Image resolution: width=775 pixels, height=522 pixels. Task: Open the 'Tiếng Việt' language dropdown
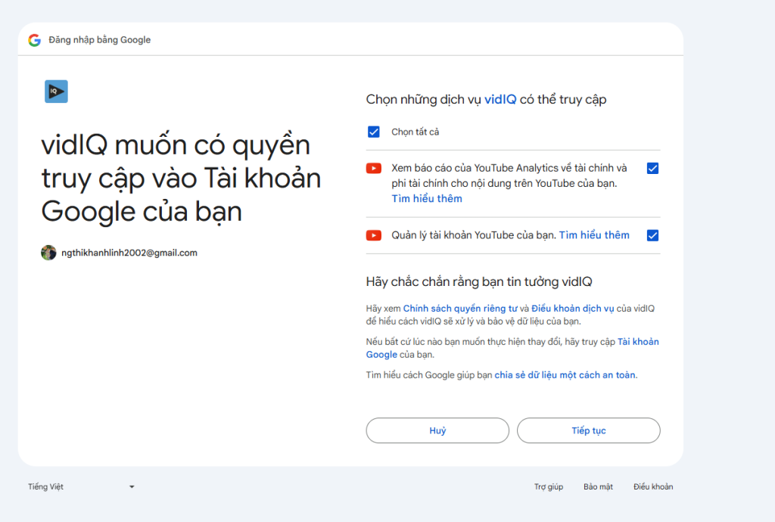[x=81, y=486]
